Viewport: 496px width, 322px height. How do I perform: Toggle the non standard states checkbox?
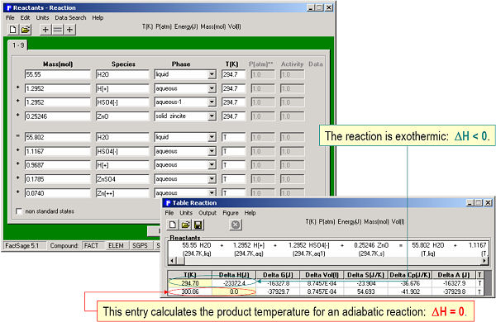pos(19,211)
